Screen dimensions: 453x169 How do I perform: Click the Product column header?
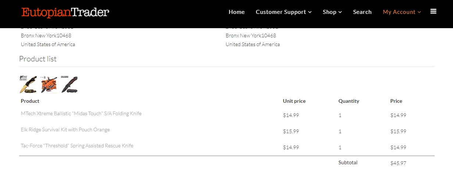point(30,101)
